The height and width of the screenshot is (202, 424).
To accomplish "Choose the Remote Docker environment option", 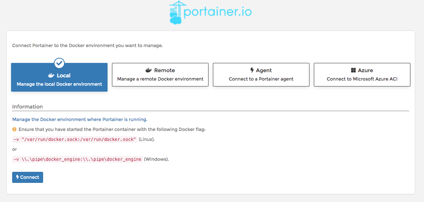I will [160, 75].
